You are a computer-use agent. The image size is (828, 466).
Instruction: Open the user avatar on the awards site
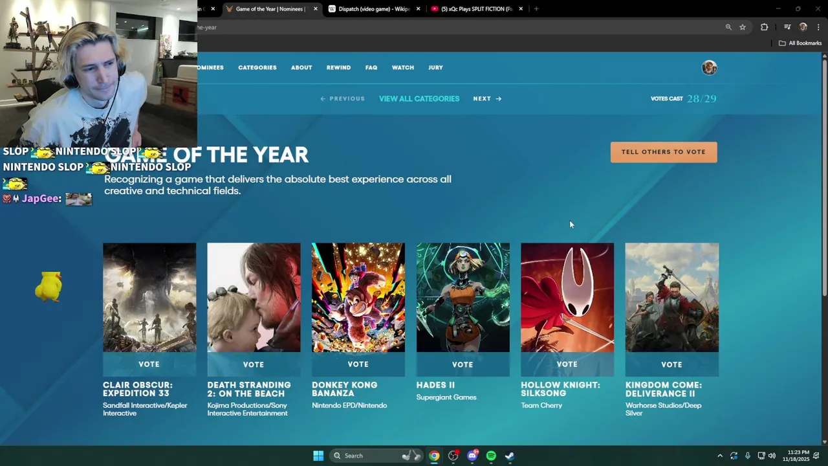(710, 68)
